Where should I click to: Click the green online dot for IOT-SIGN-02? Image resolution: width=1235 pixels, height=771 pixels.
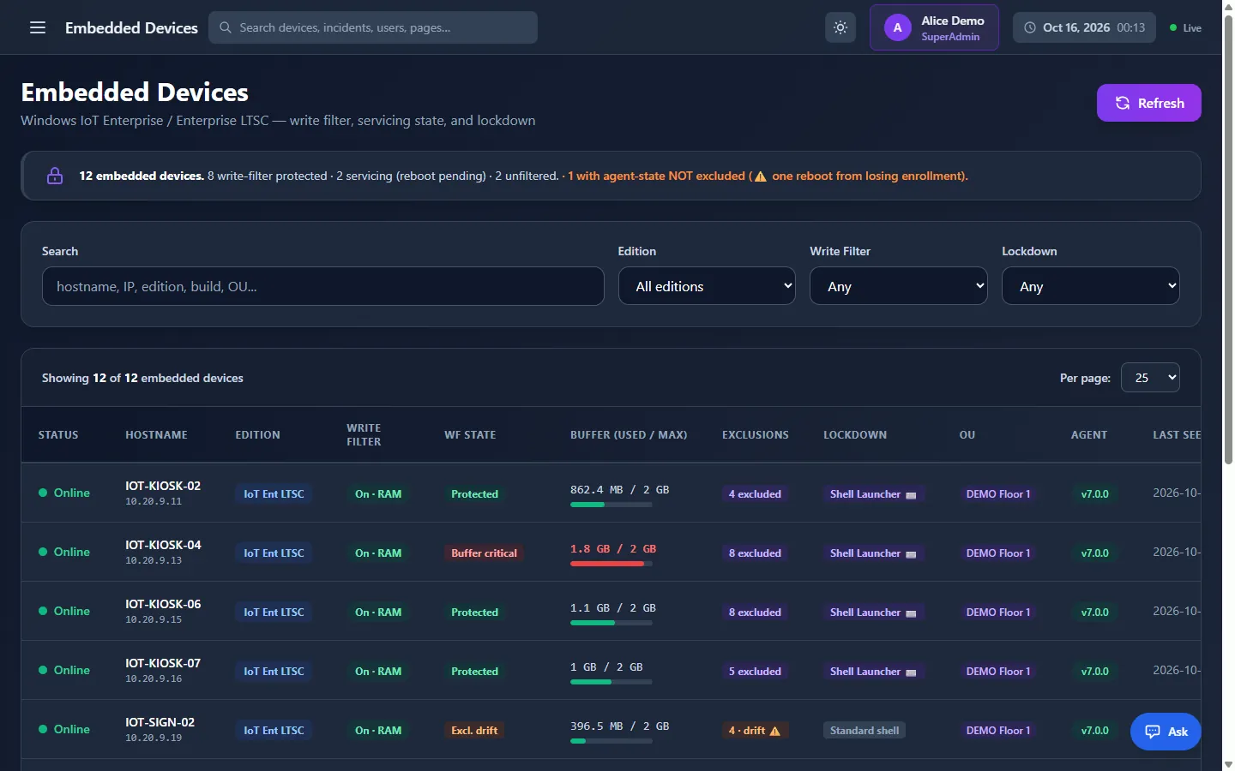click(43, 729)
